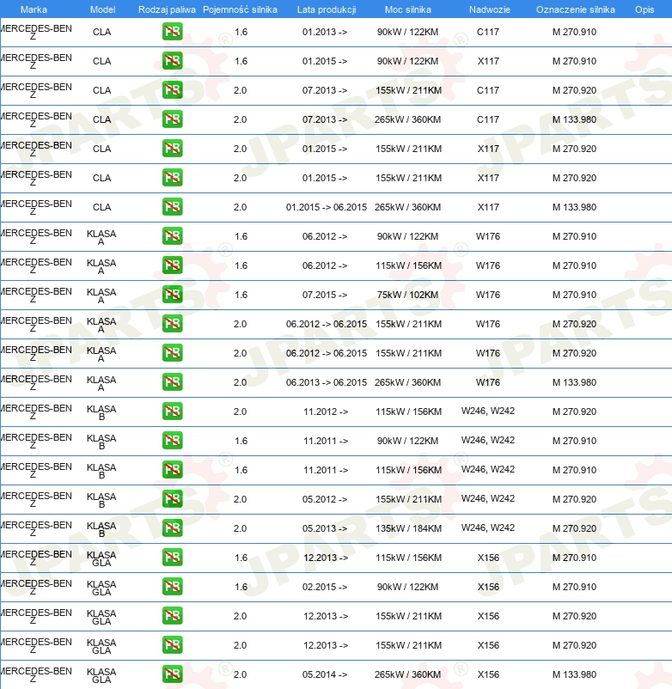Screen dimensions: 672x689
Task: Click fuel icon in KLASA GLA 1.6 115kW row
Action: 172,558
